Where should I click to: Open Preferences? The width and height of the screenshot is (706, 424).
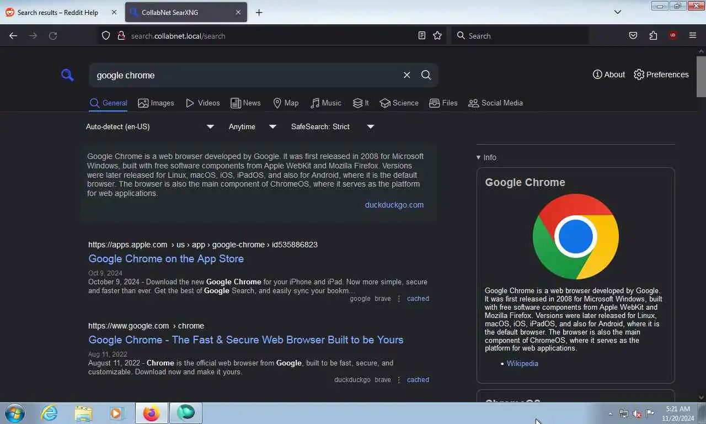click(x=661, y=75)
